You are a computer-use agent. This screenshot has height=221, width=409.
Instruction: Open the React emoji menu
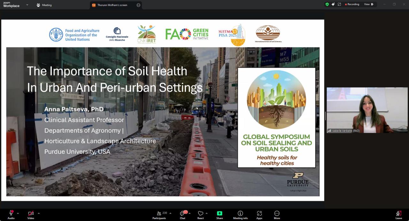click(x=200, y=214)
